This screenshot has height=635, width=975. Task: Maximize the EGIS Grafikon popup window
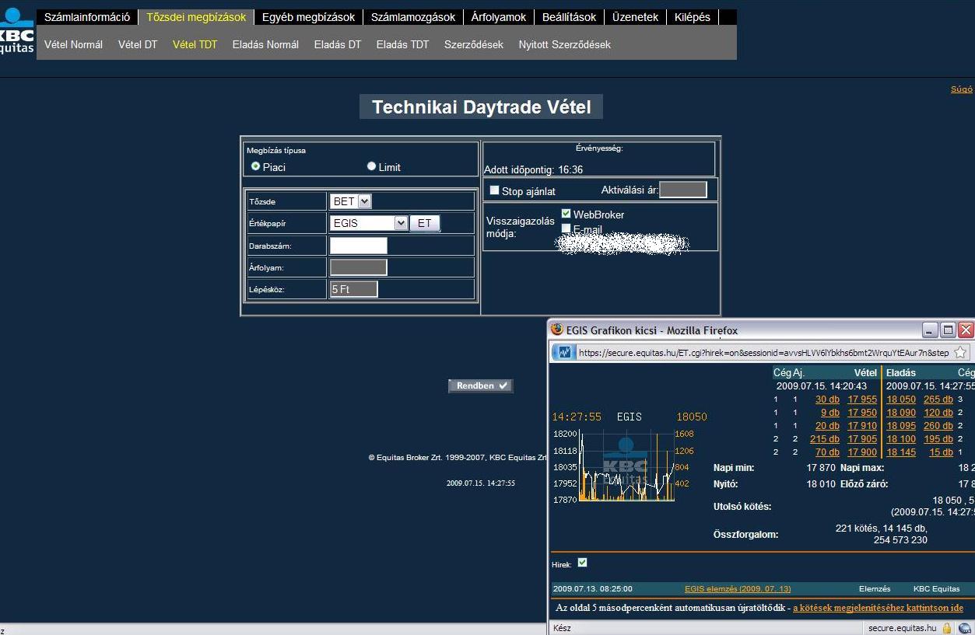coord(948,330)
